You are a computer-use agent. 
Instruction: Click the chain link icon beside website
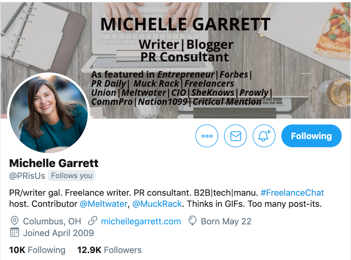point(93,221)
